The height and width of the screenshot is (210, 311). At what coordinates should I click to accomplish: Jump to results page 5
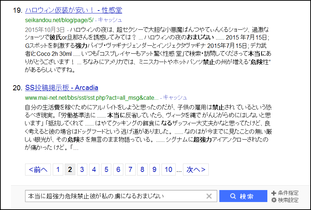coord(106,169)
